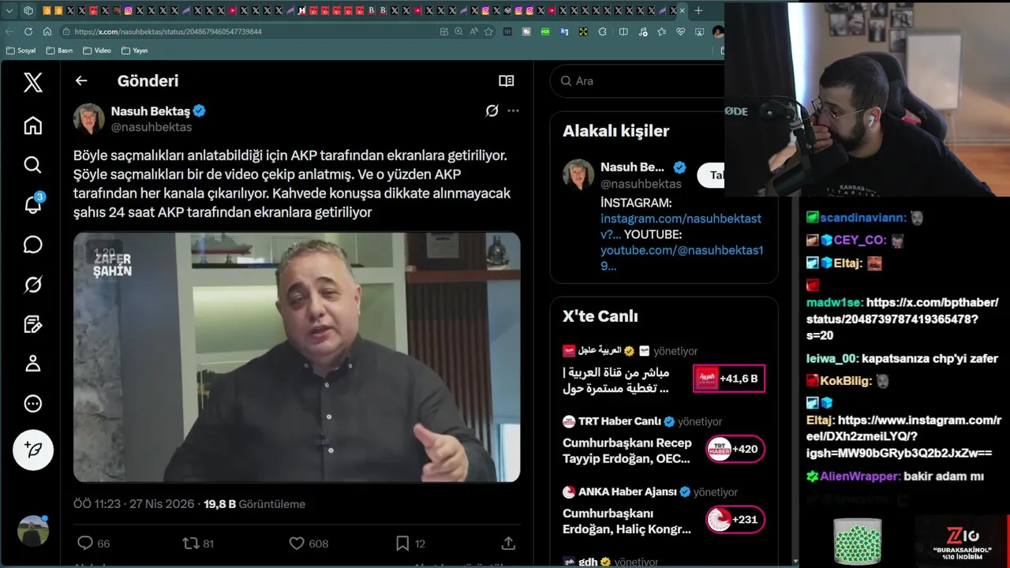The height and width of the screenshot is (568, 1010).
Task: Open Al Arabiya live +41,6 B badge
Action: [728, 379]
